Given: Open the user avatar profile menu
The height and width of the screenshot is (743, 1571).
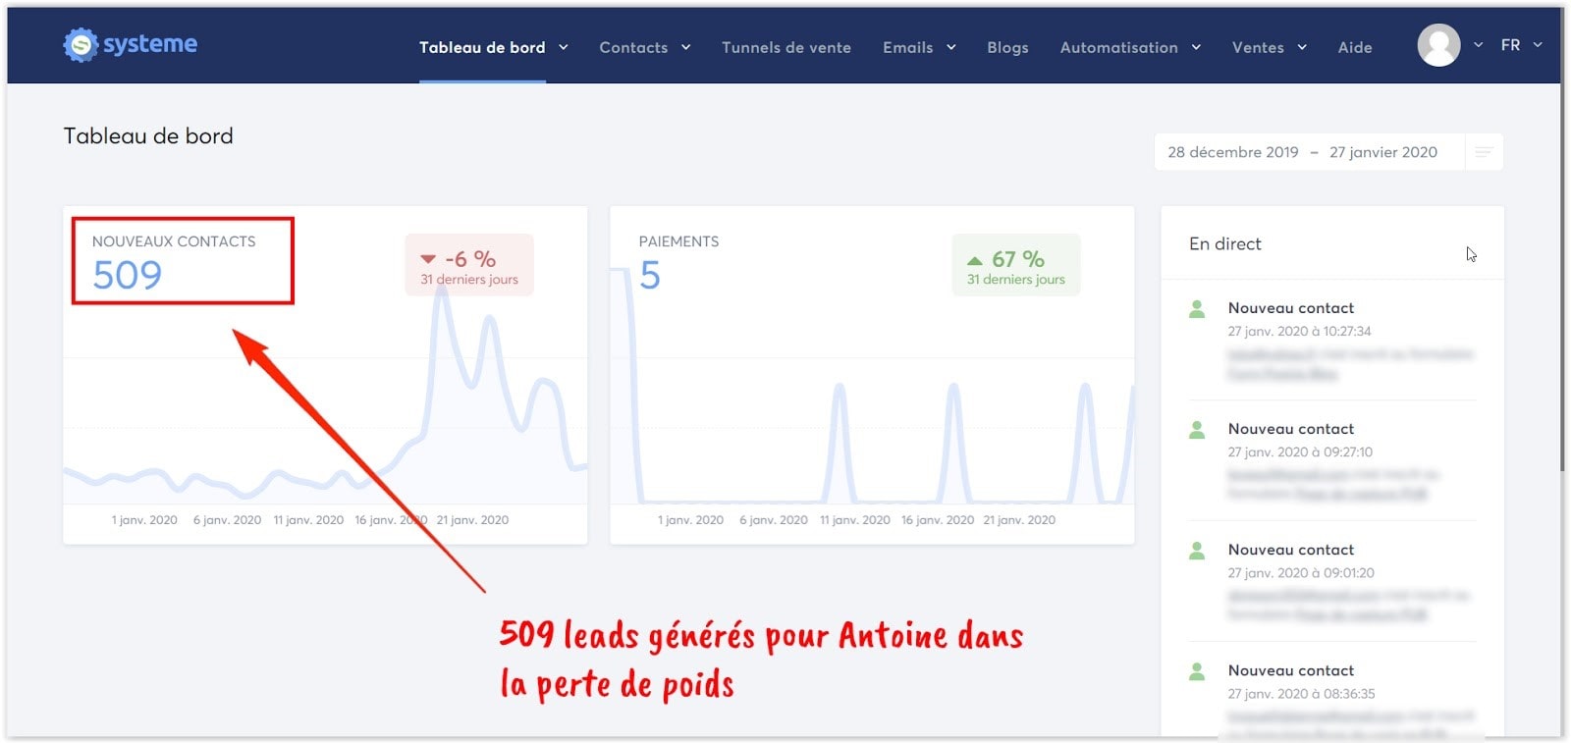Looking at the screenshot, I should click(1438, 45).
